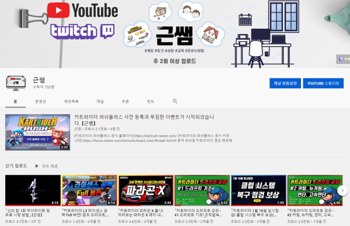Click the 근쌤 channel name heading
The height and width of the screenshot is (226, 350).
click(39, 80)
